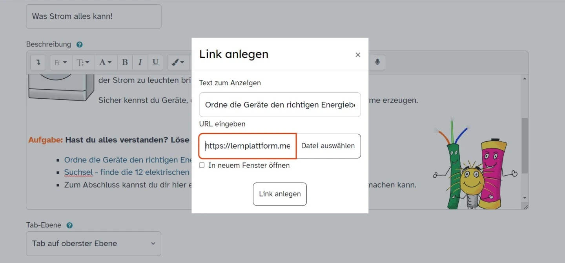Toggle underline formatting
Viewport: 565px width, 263px height.
155,62
